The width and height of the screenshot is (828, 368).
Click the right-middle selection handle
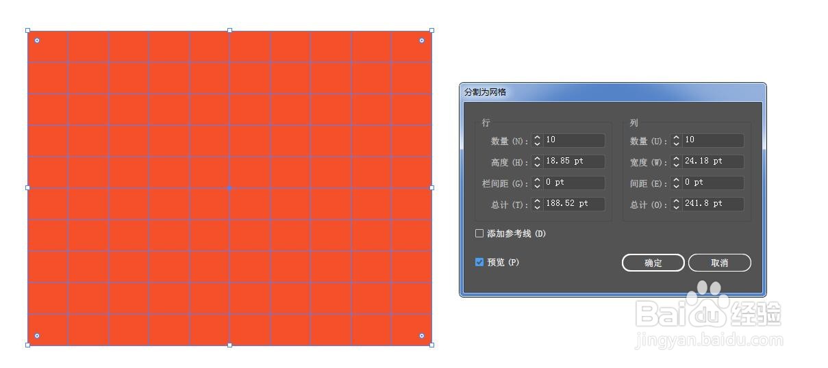[431, 187]
